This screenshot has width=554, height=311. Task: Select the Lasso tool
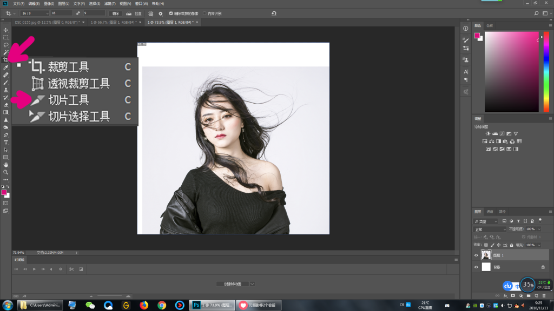(5, 45)
